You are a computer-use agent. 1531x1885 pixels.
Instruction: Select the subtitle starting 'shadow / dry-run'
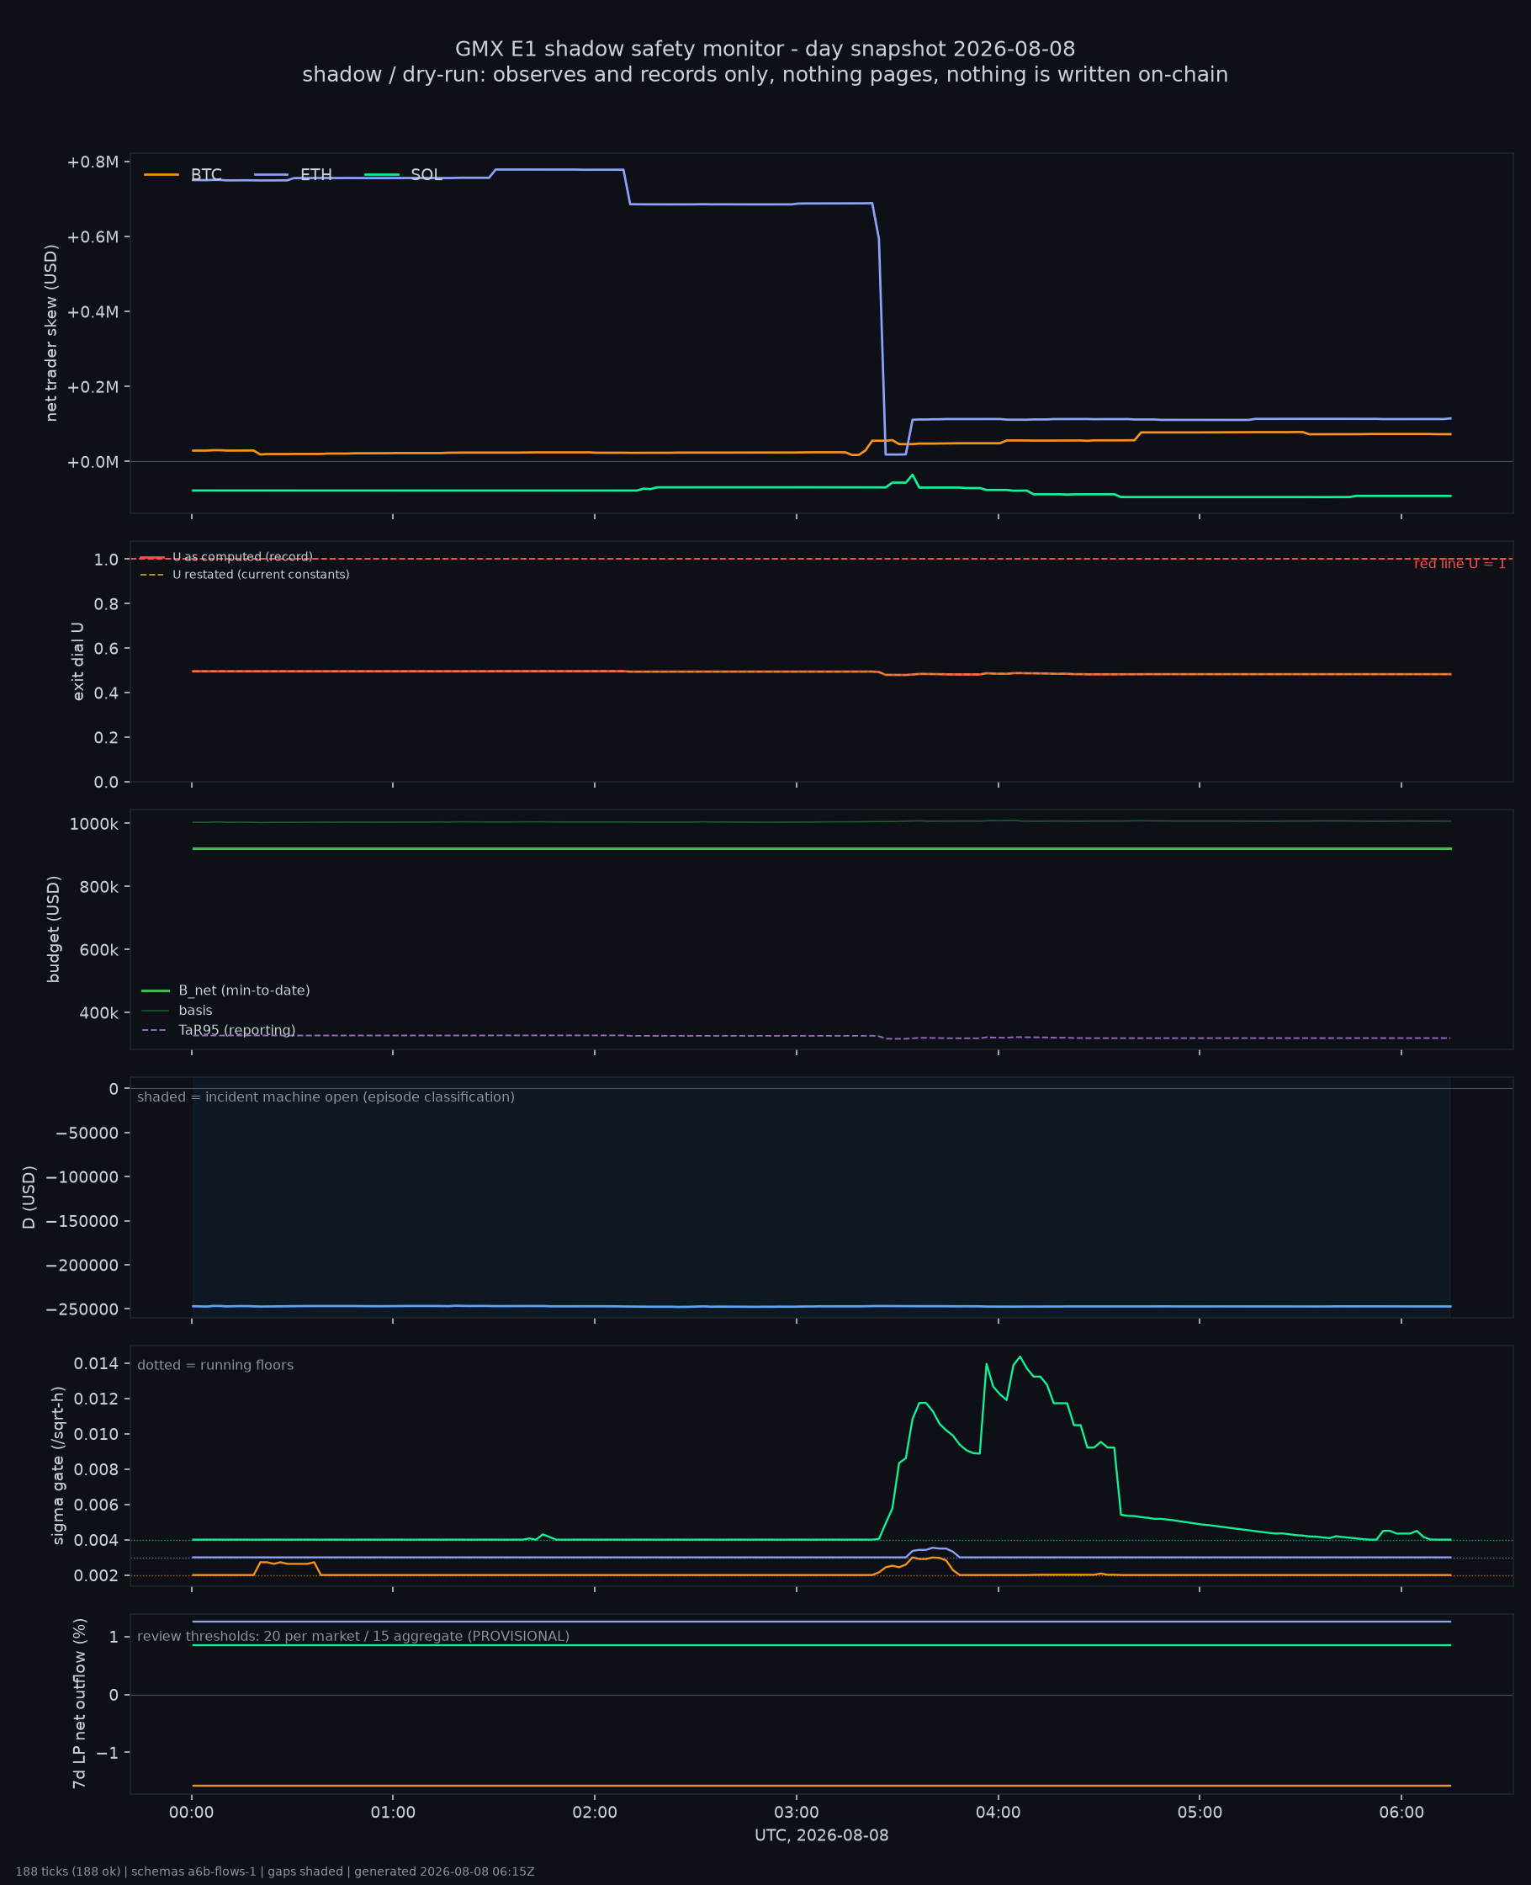pyautogui.click(x=765, y=75)
